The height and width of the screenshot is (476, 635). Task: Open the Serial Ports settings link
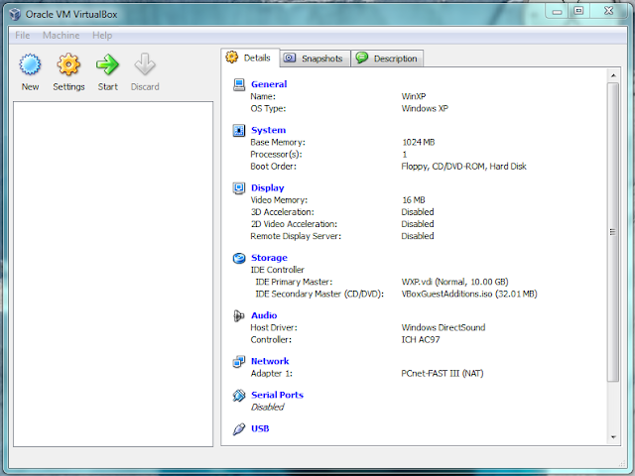(x=277, y=395)
